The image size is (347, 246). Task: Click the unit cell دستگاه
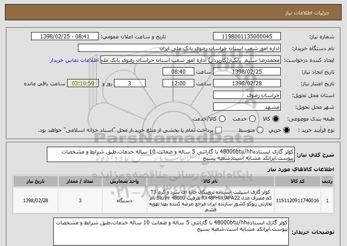124,200
